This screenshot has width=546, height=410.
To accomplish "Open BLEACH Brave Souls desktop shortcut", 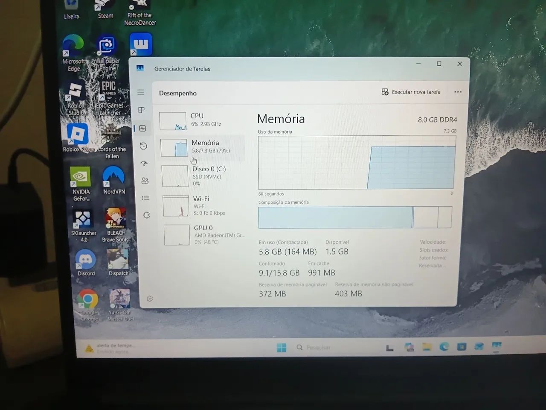I will [x=116, y=225].
